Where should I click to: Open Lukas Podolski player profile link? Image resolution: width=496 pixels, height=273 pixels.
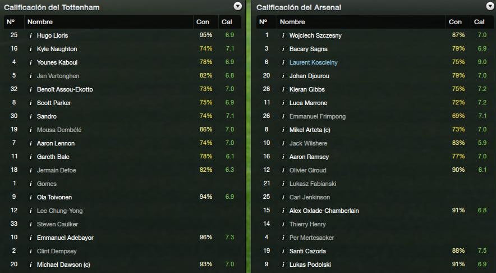(310, 265)
